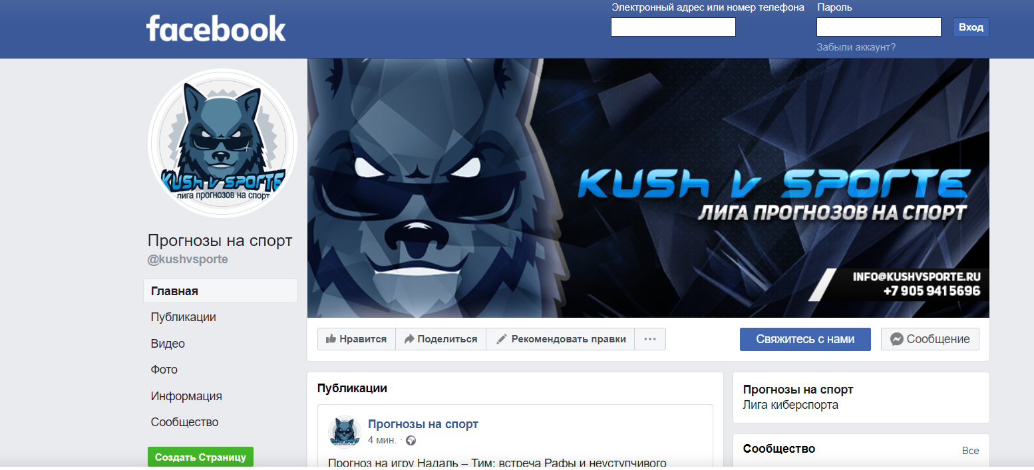Click the post author avatar thumbnail
The height and width of the screenshot is (470, 1034).
345,432
